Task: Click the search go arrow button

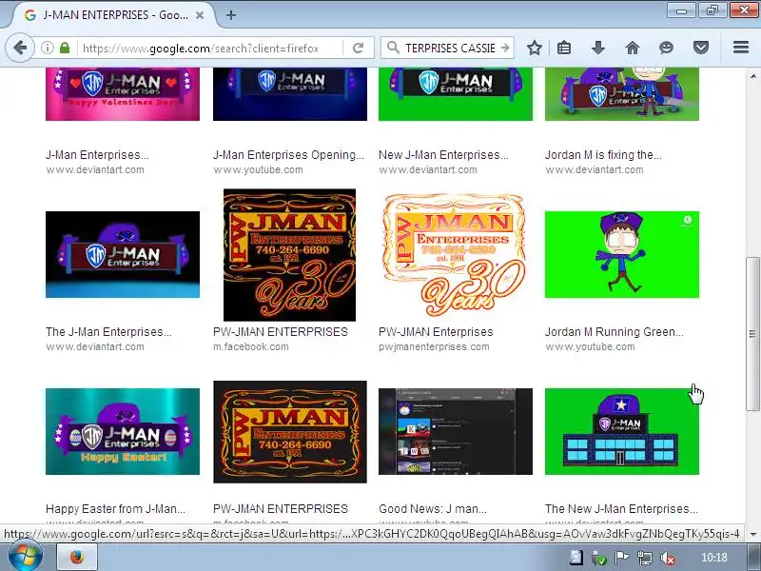Action: [x=505, y=48]
